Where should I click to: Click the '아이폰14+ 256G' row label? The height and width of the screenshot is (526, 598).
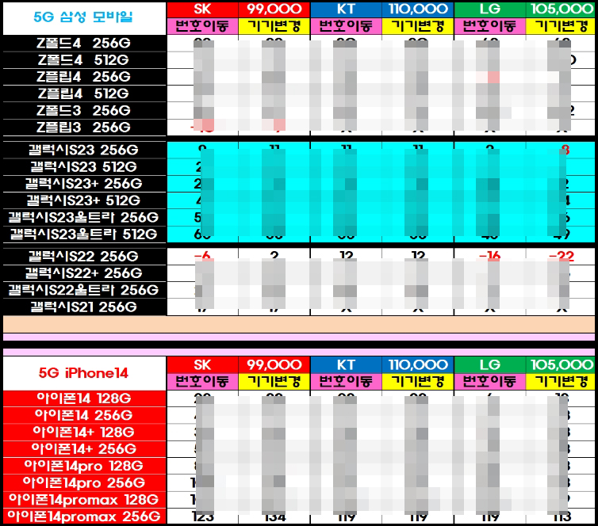tap(84, 449)
